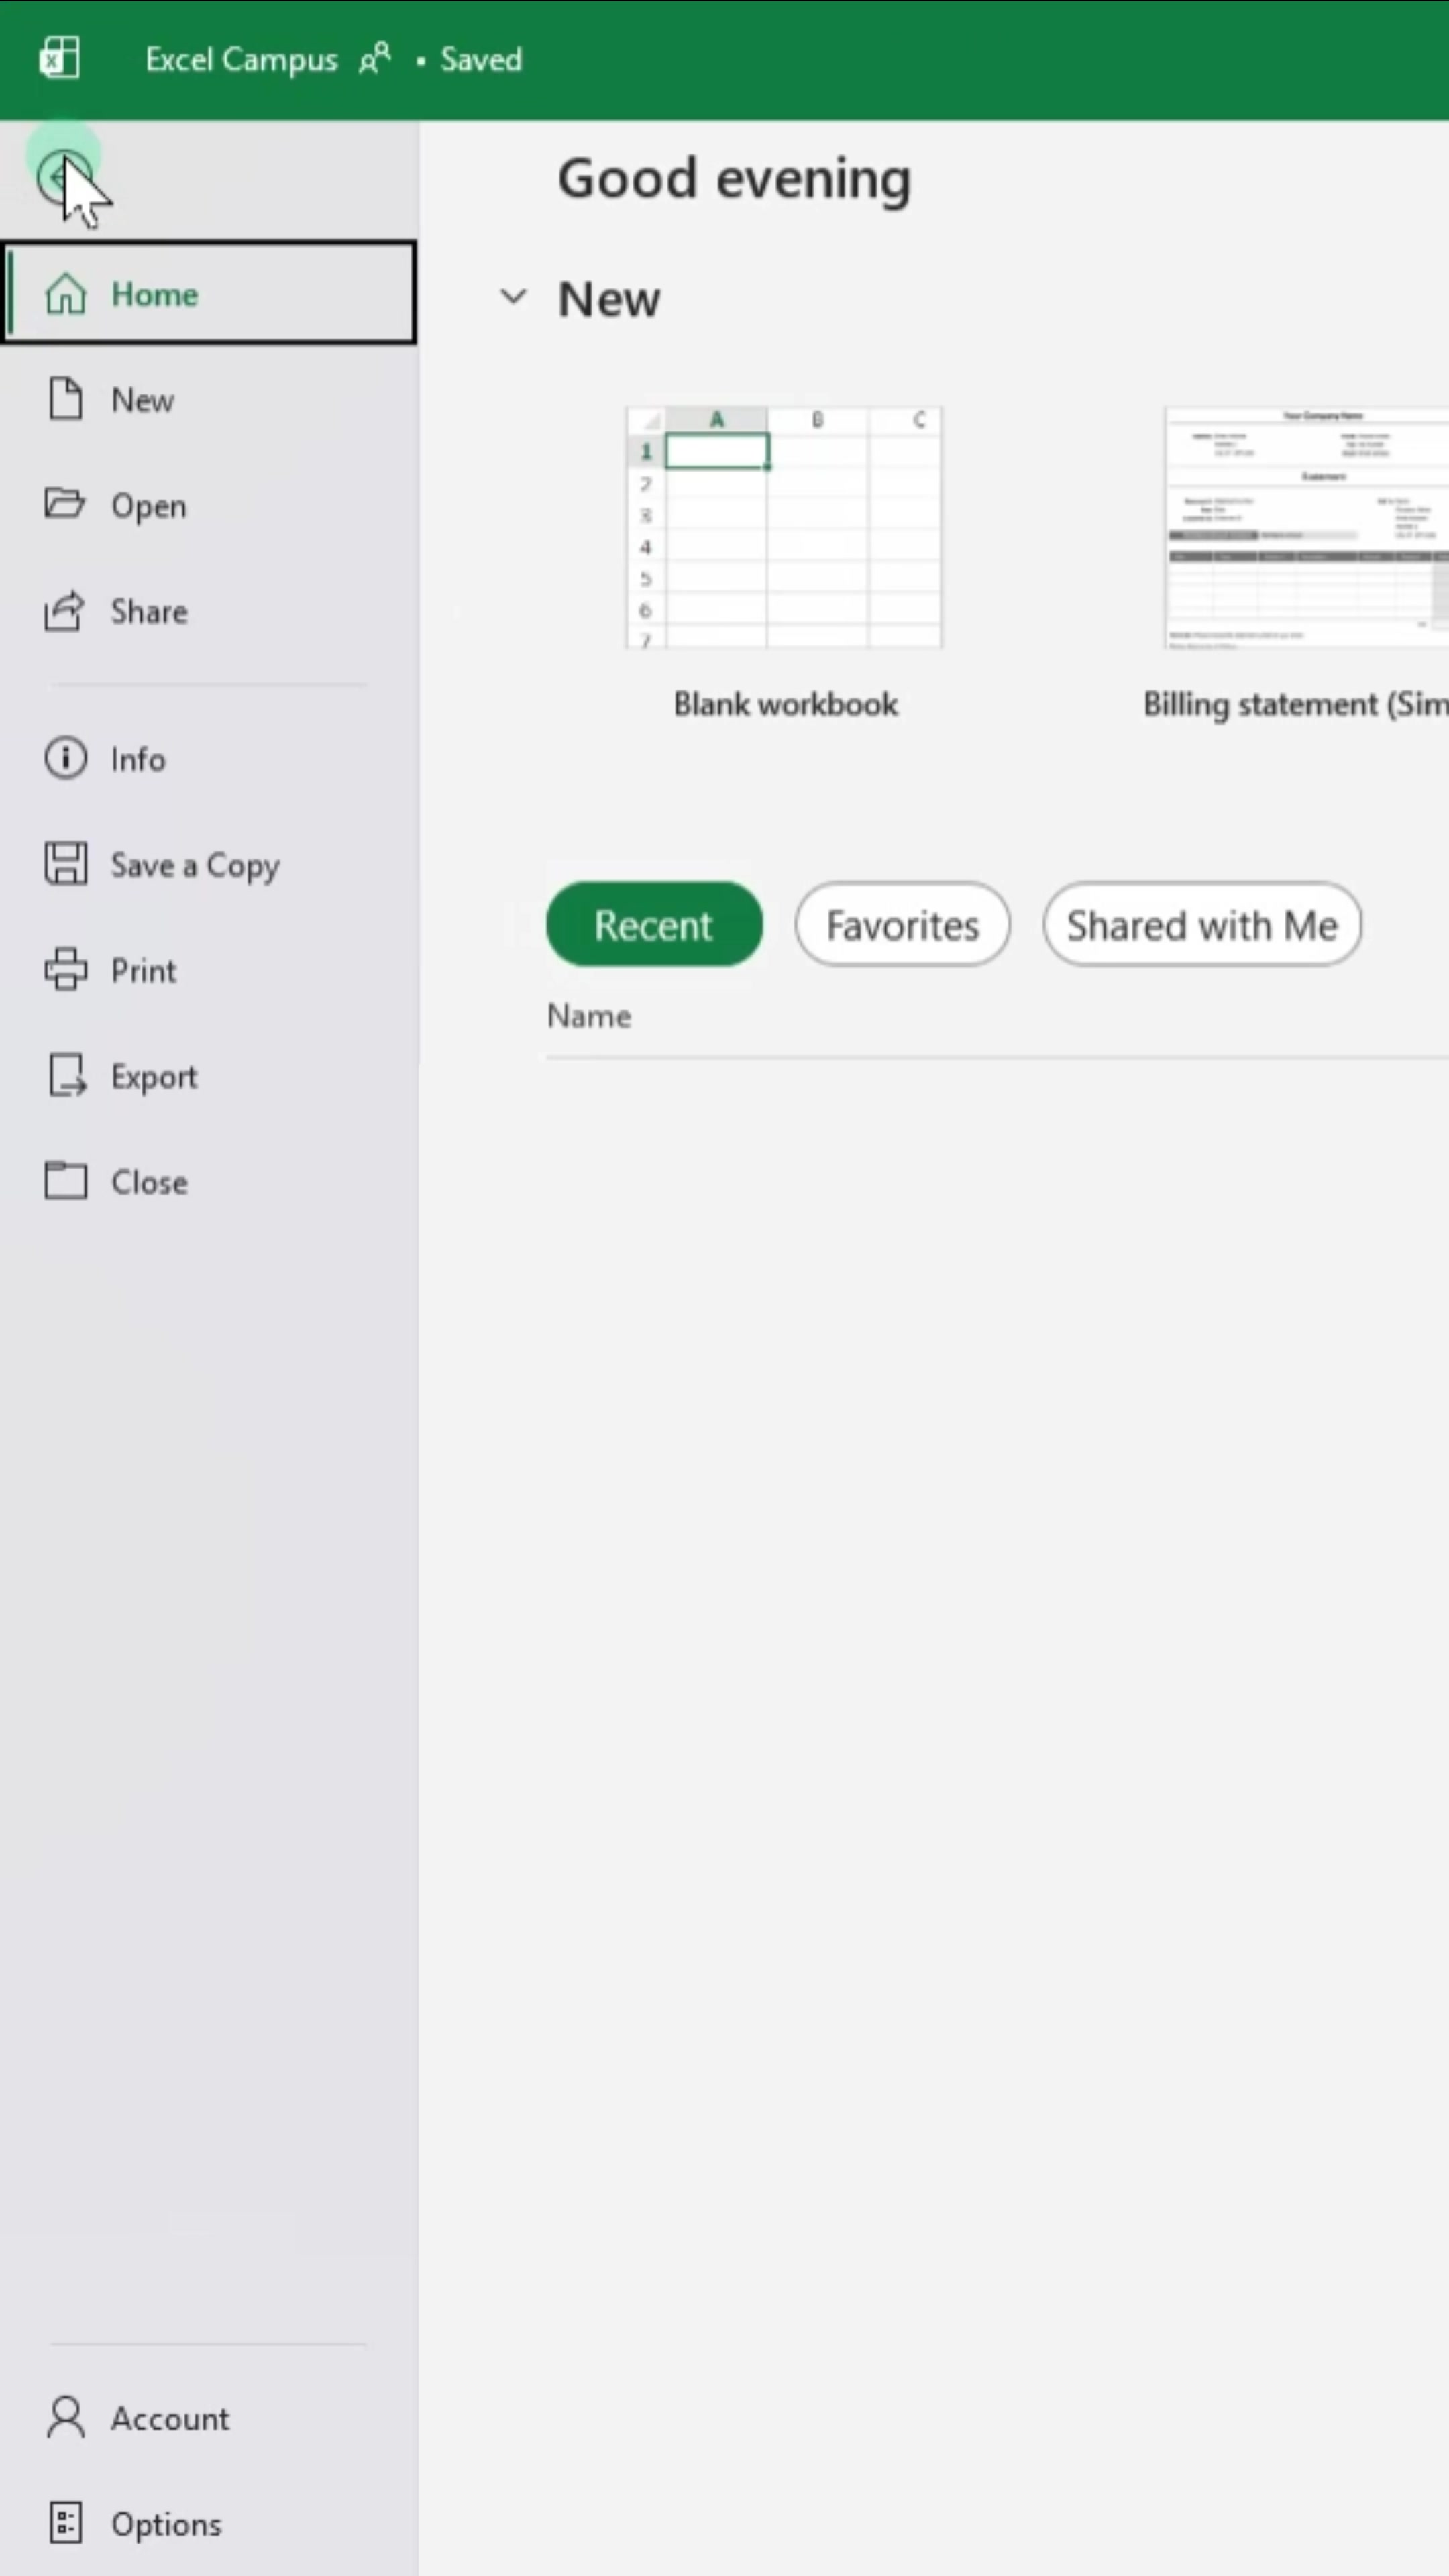Open the Print page
Screen dimensions: 1449x2576
pos(209,970)
